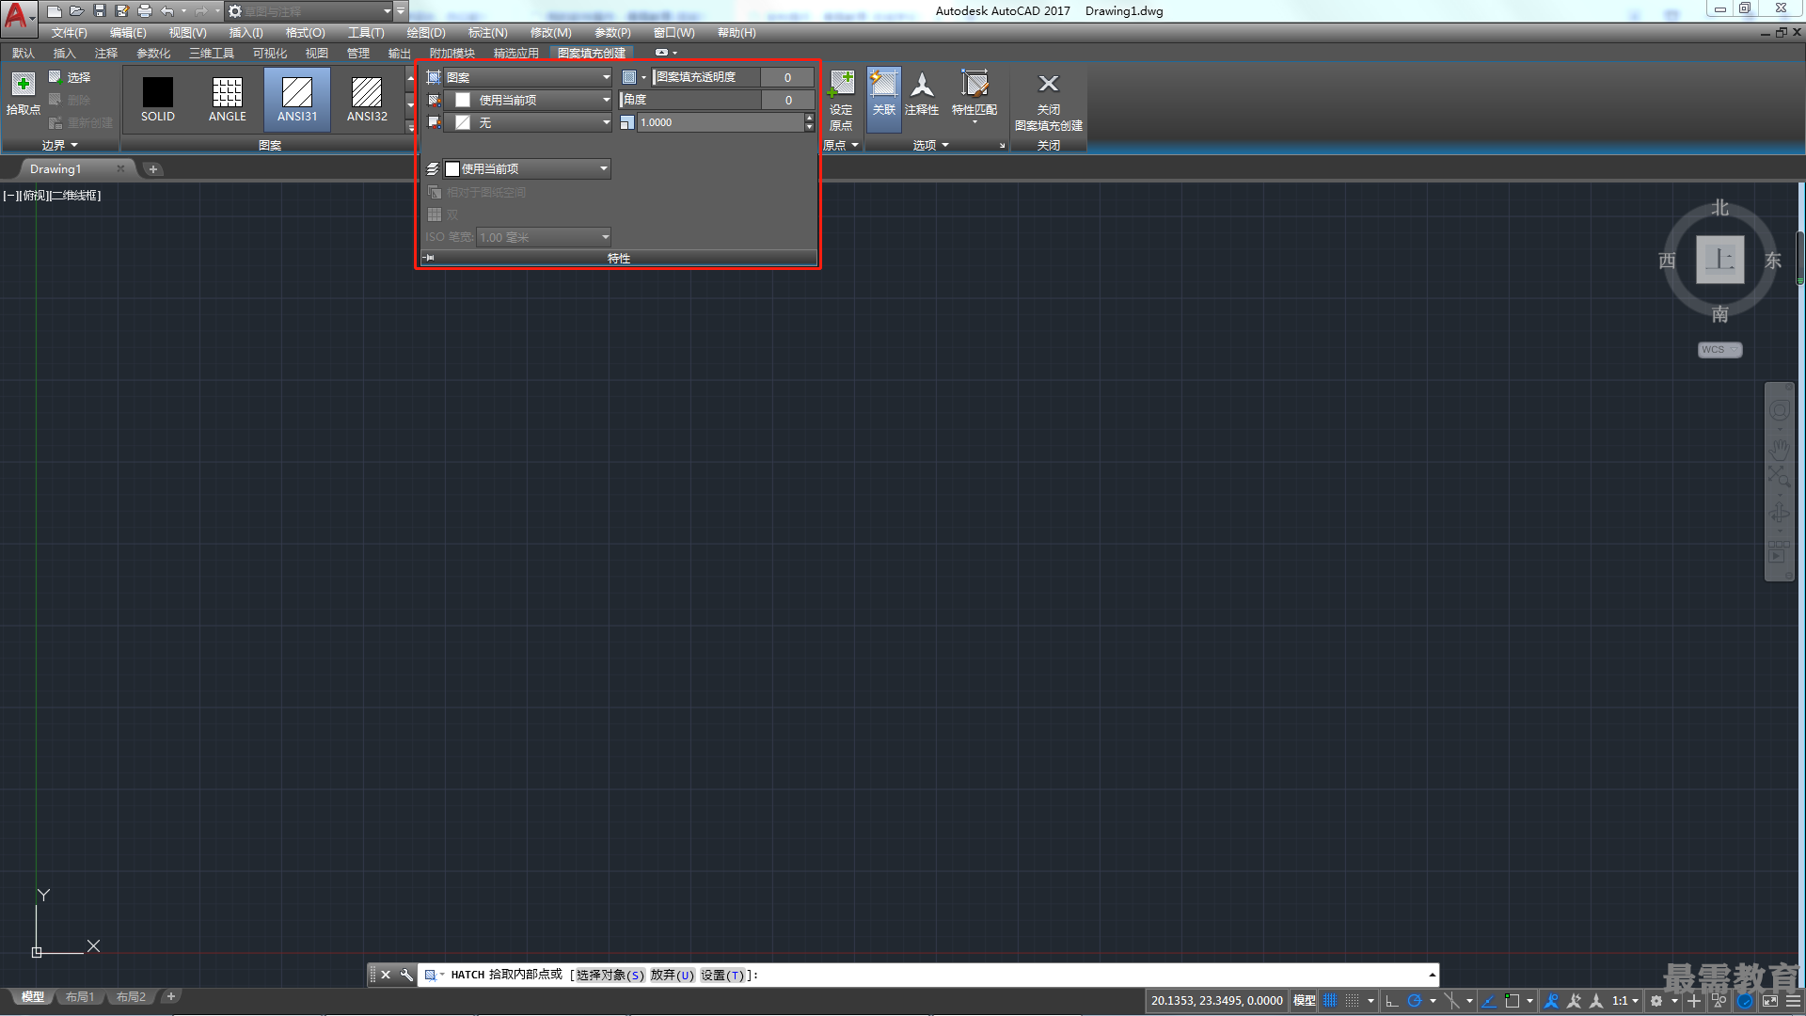Click the Undo icon
The height and width of the screenshot is (1016, 1806).
click(167, 11)
